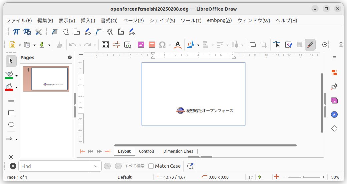Screen dimensions: 347x184
Task: Insert a text box with the T icon
Action: click(152, 45)
